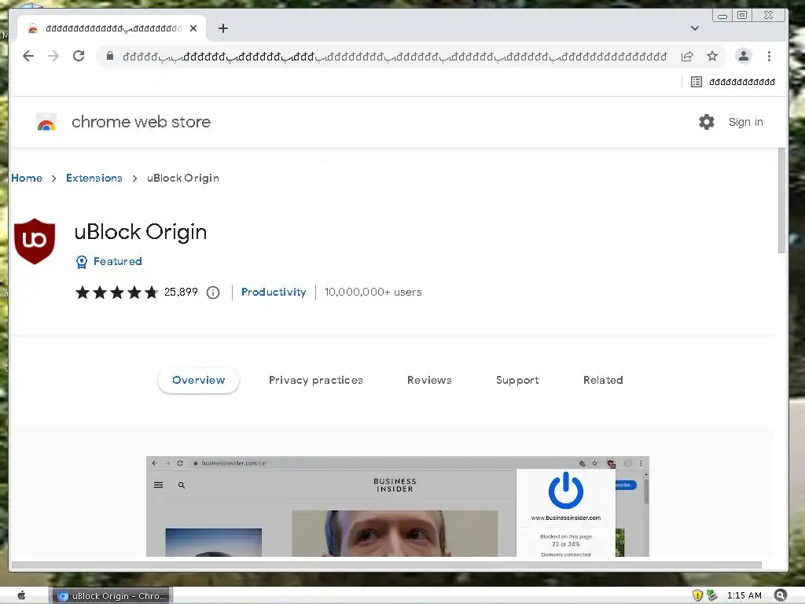Click the address bar URL field
The height and width of the screenshot is (604, 805).
[395, 57]
